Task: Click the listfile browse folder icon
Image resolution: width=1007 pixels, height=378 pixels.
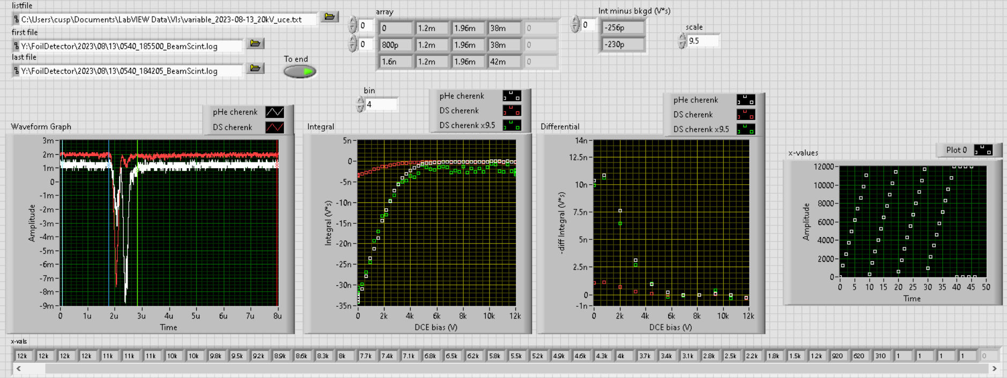Action: pyautogui.click(x=329, y=17)
